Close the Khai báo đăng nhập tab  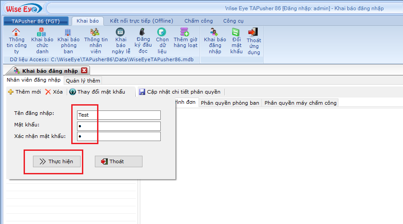point(84,71)
